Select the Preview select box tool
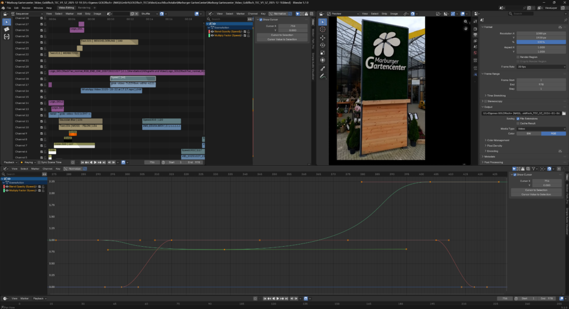569x309 pixels. pos(323,22)
